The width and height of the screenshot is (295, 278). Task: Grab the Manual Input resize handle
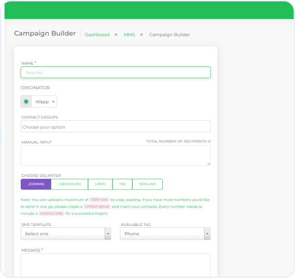point(209,164)
